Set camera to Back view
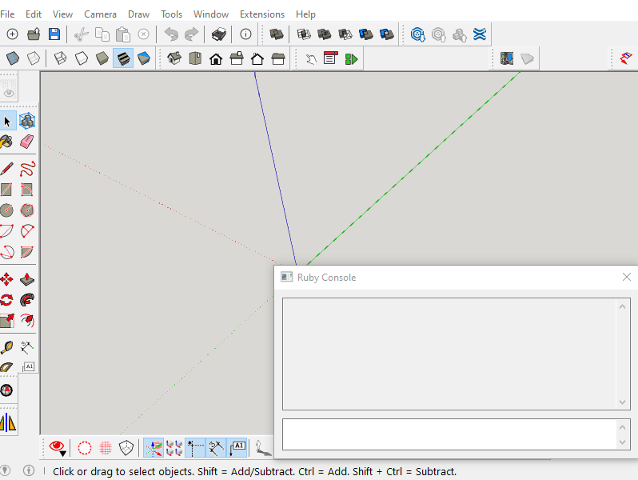Screen dimensions: 638x480 pos(257,59)
